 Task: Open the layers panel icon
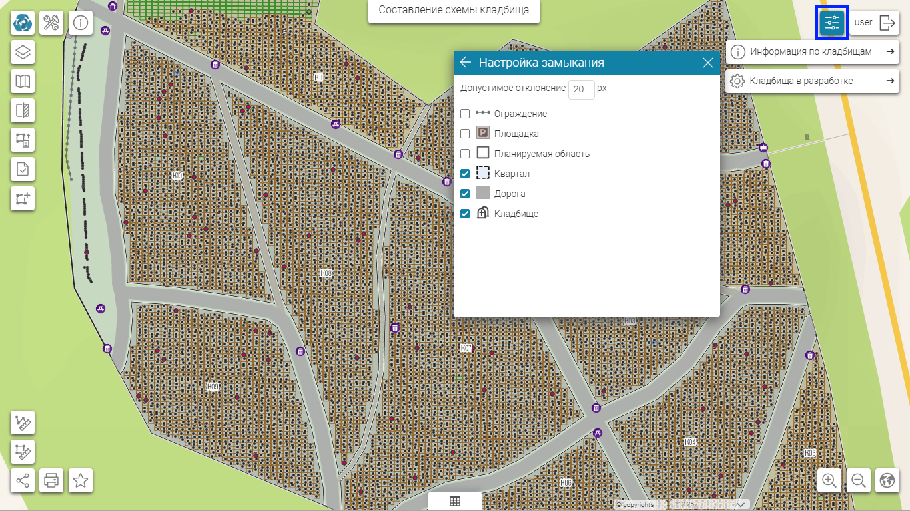click(x=23, y=52)
